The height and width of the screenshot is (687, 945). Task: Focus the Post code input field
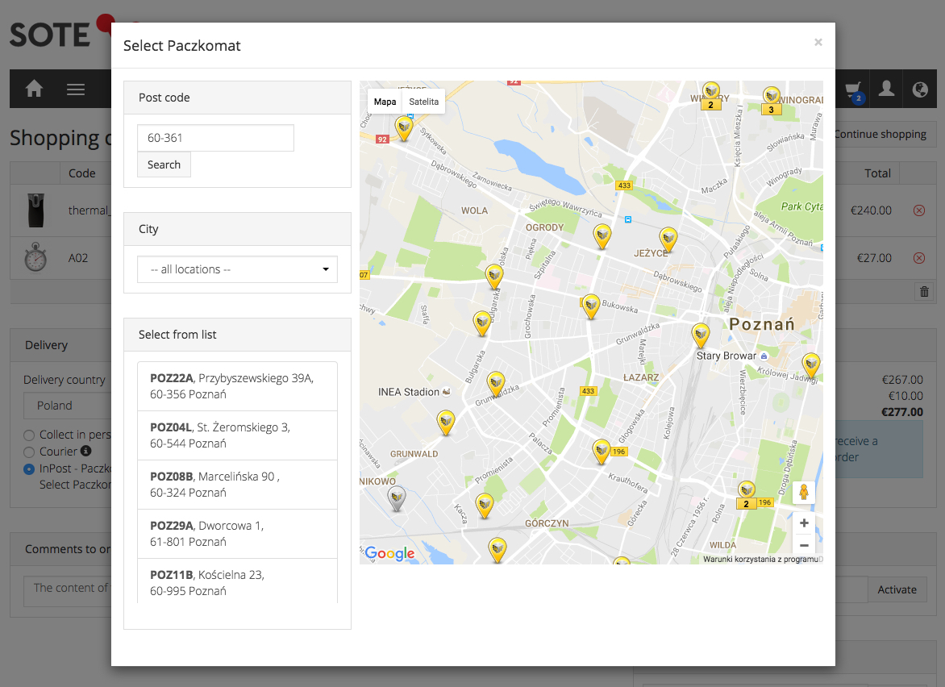pyautogui.click(x=216, y=138)
